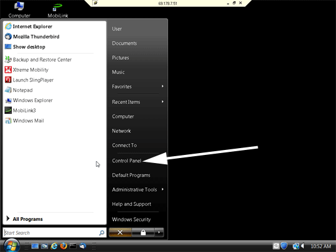Image resolution: width=336 pixels, height=252 pixels.
Task: Select Connect To option
Action: click(x=124, y=145)
